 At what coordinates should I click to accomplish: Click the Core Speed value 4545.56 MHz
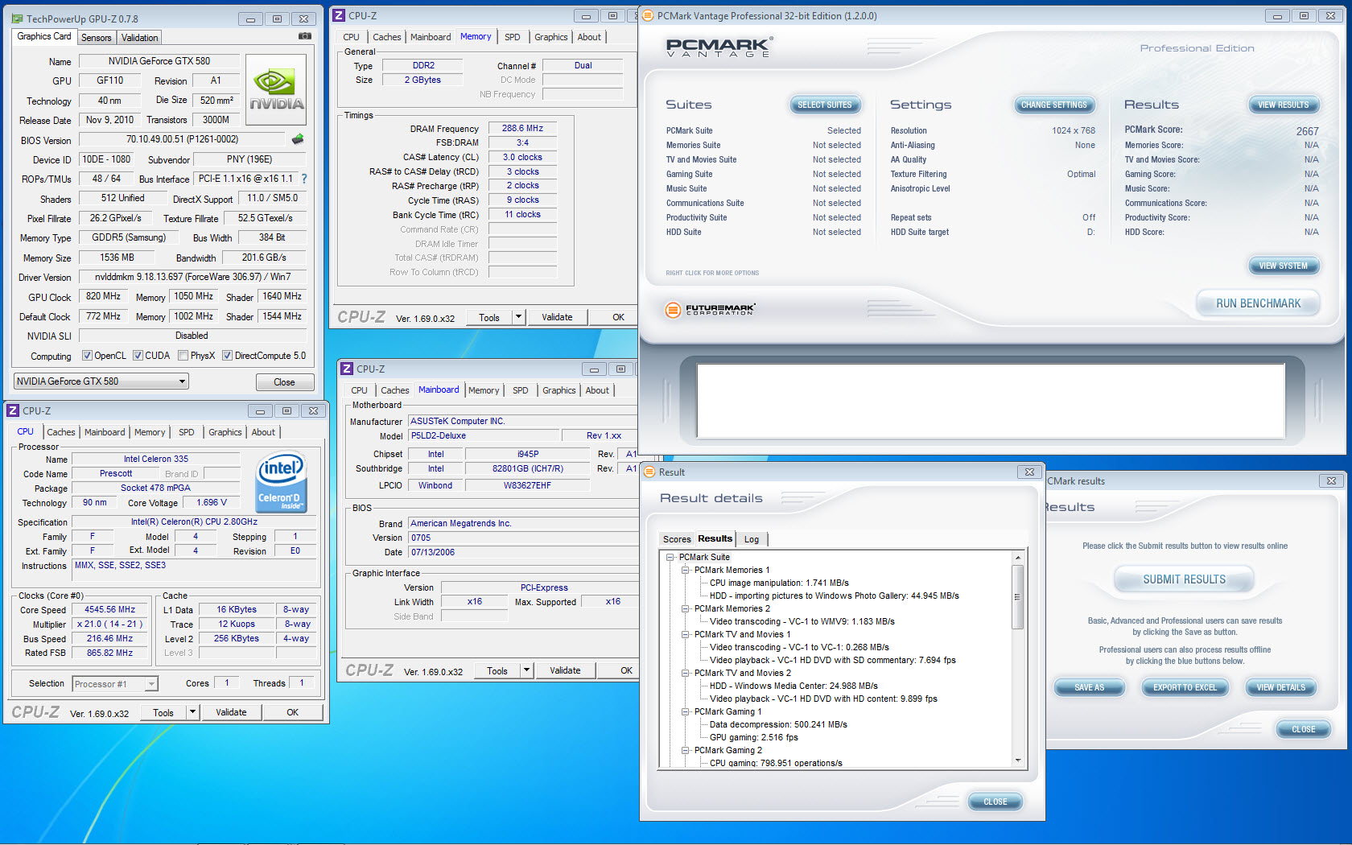coord(109,609)
